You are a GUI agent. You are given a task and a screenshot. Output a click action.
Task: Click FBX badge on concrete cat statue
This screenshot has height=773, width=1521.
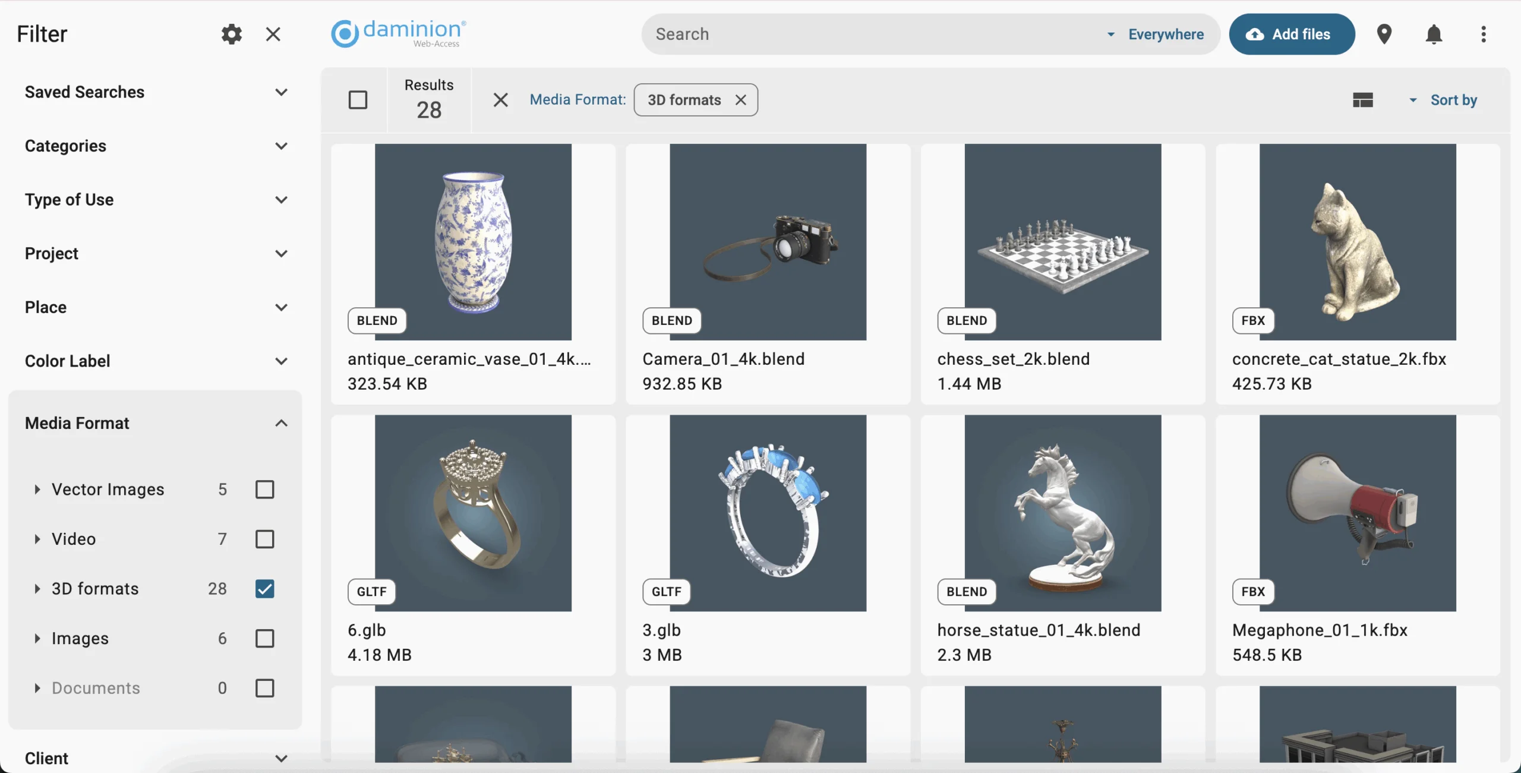point(1253,321)
